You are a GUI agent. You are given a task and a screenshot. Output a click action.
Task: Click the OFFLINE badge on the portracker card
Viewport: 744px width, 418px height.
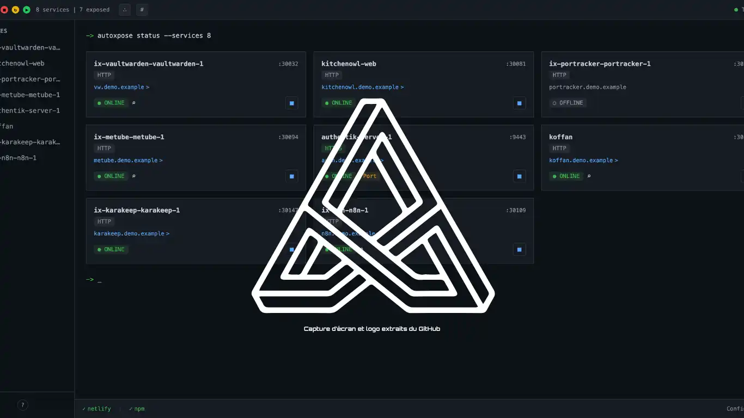coord(568,103)
